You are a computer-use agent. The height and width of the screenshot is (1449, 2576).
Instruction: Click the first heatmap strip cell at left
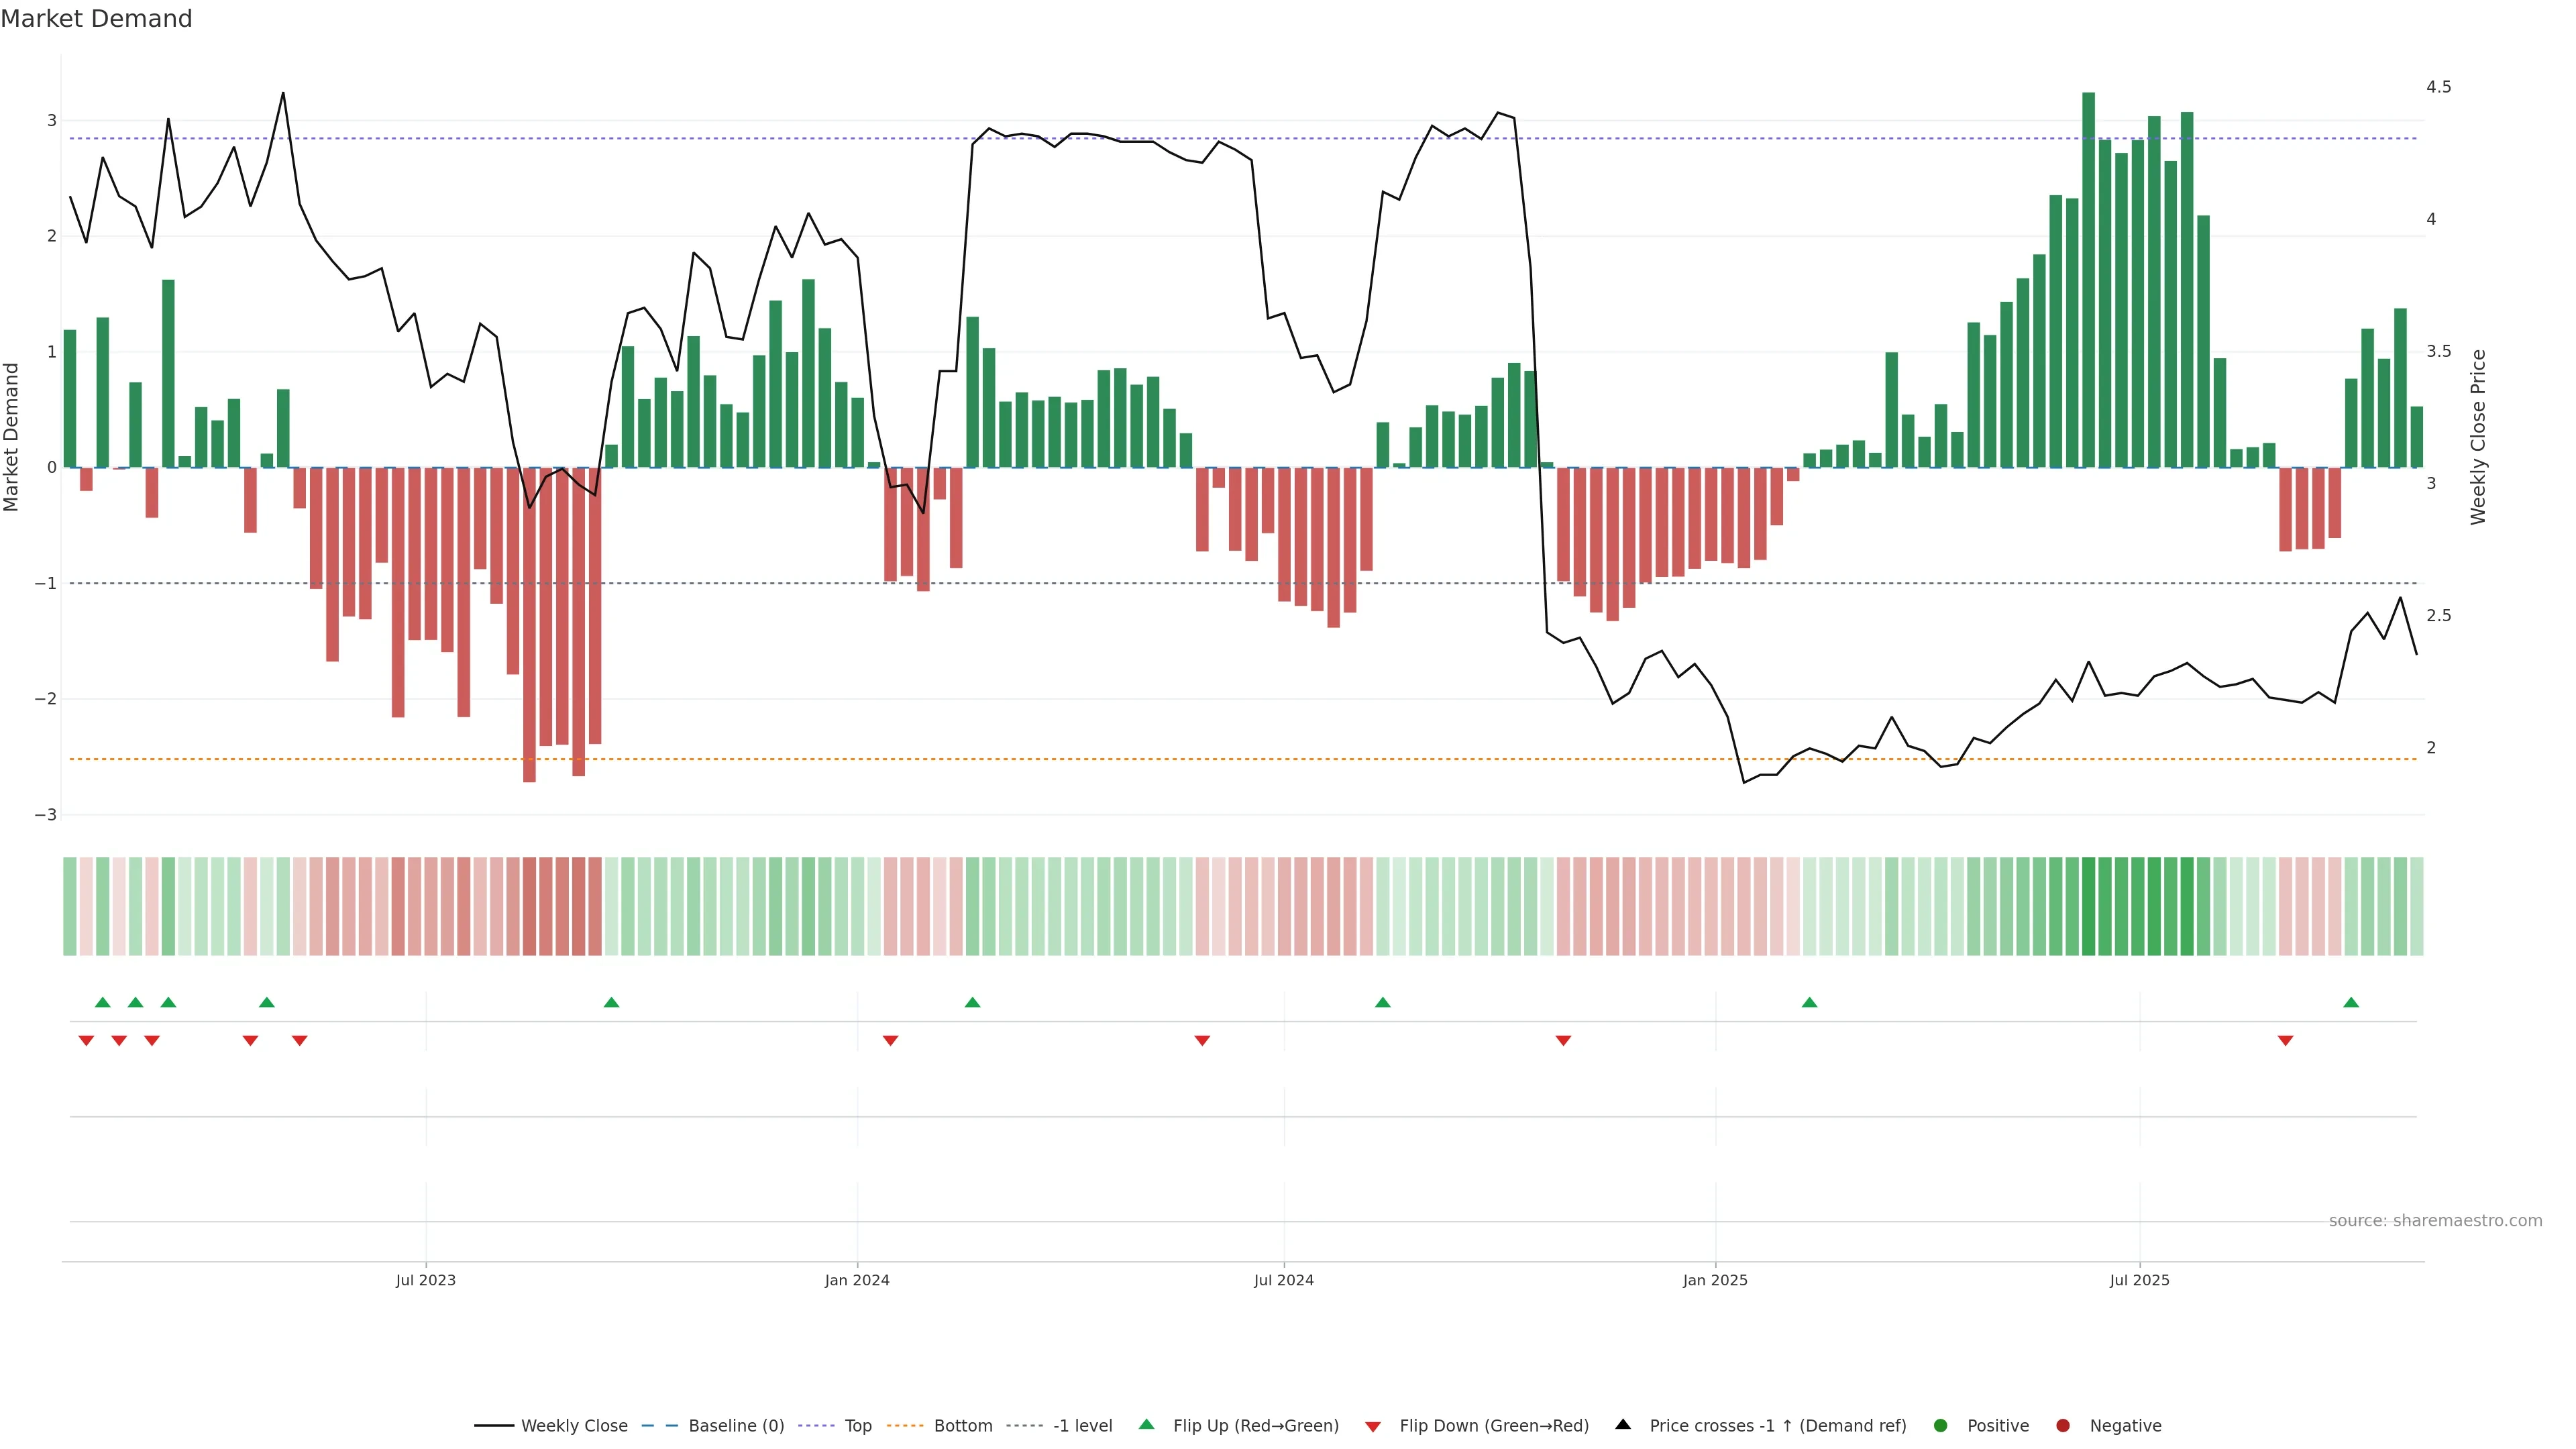pos(70,906)
